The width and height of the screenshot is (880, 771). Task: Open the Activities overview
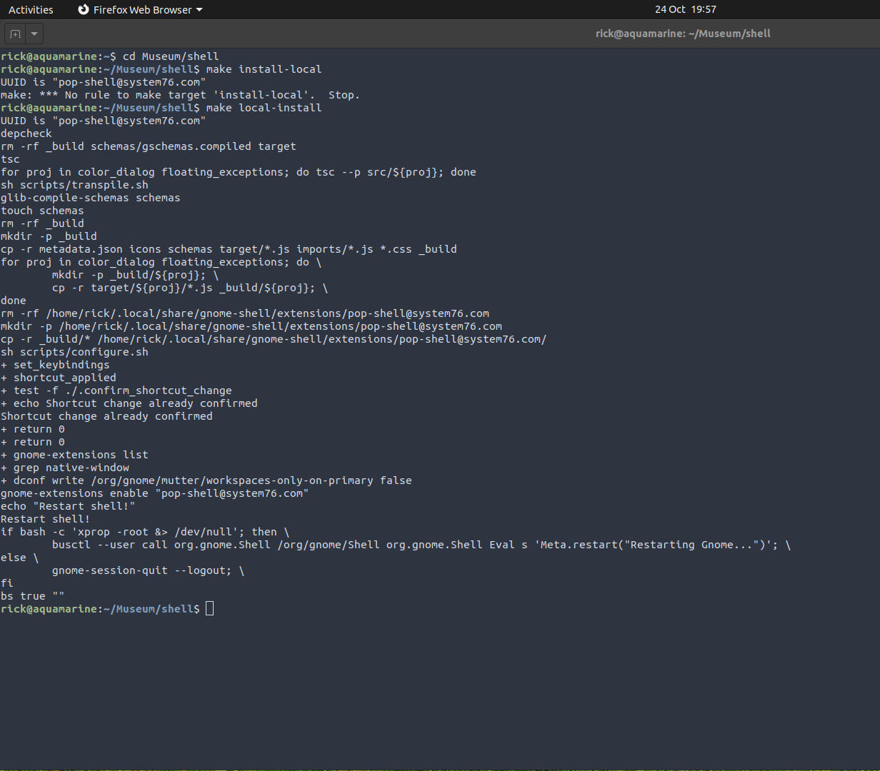[31, 9]
